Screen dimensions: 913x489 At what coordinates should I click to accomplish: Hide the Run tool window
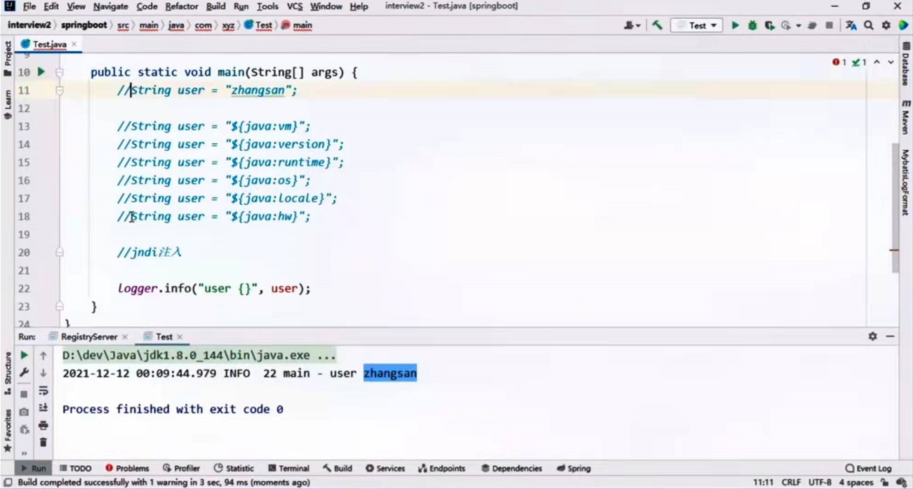point(891,337)
